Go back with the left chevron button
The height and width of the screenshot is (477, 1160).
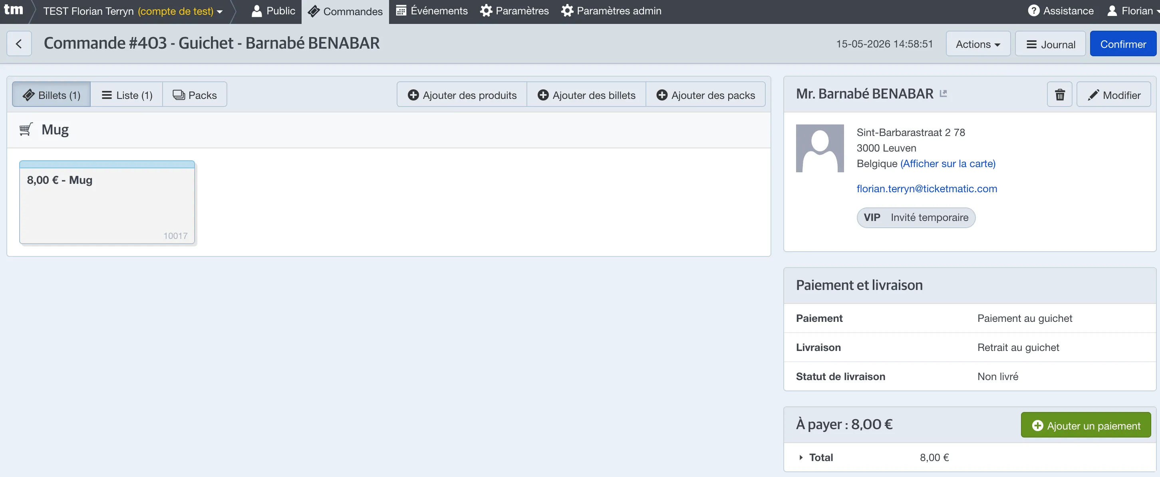pos(19,43)
